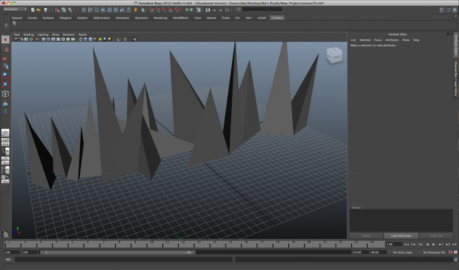Choose the Move tool in toolbox

tap(5, 67)
